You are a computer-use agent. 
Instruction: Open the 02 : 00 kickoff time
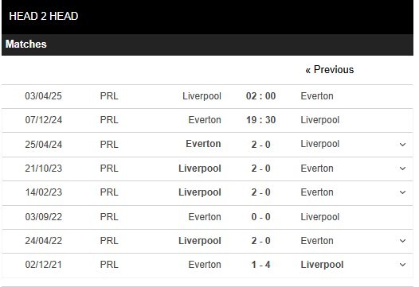coord(260,96)
